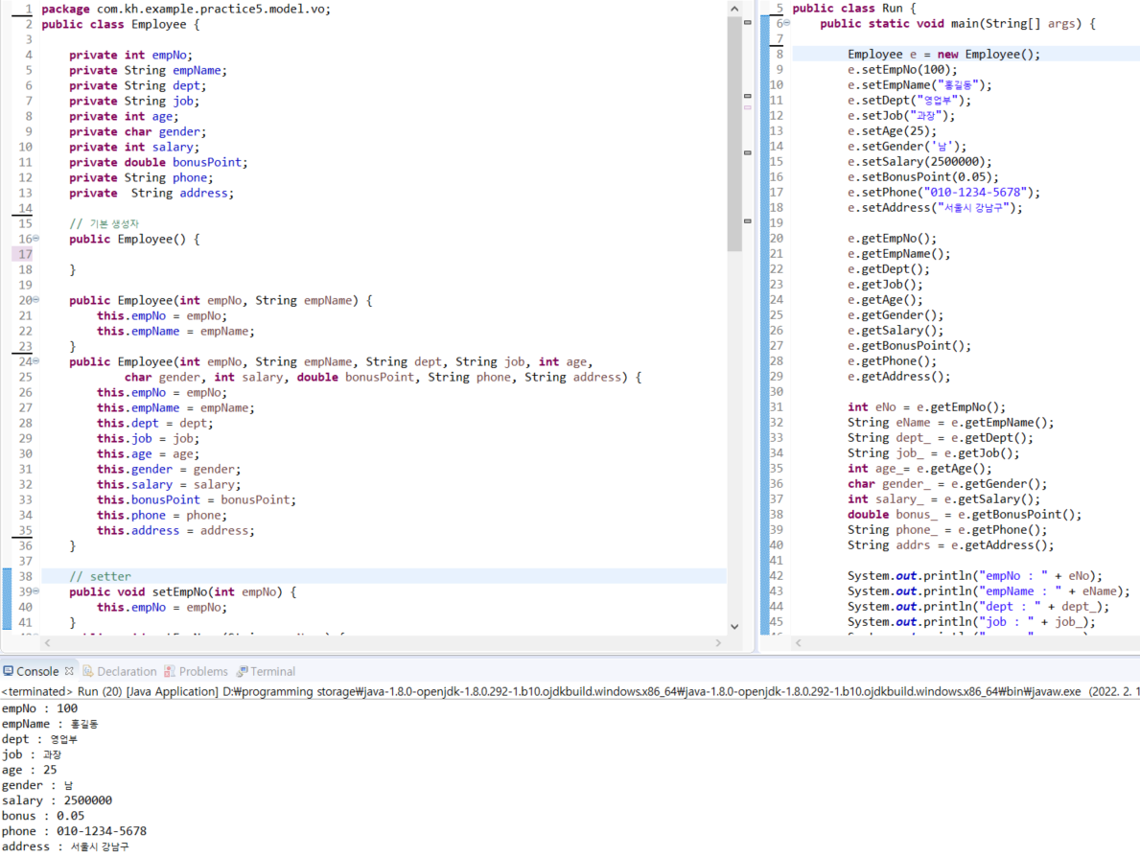Image resolution: width=1140 pixels, height=857 pixels.
Task: Click the Employee editor's scroll-up arrow
Action: coord(734,9)
